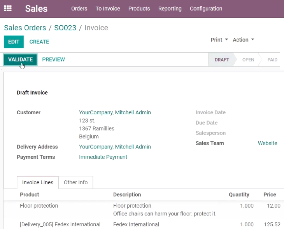284x229 pixels.
Task: Open the Customer YourCompany, Mitchell Admin link
Action: click(x=115, y=112)
